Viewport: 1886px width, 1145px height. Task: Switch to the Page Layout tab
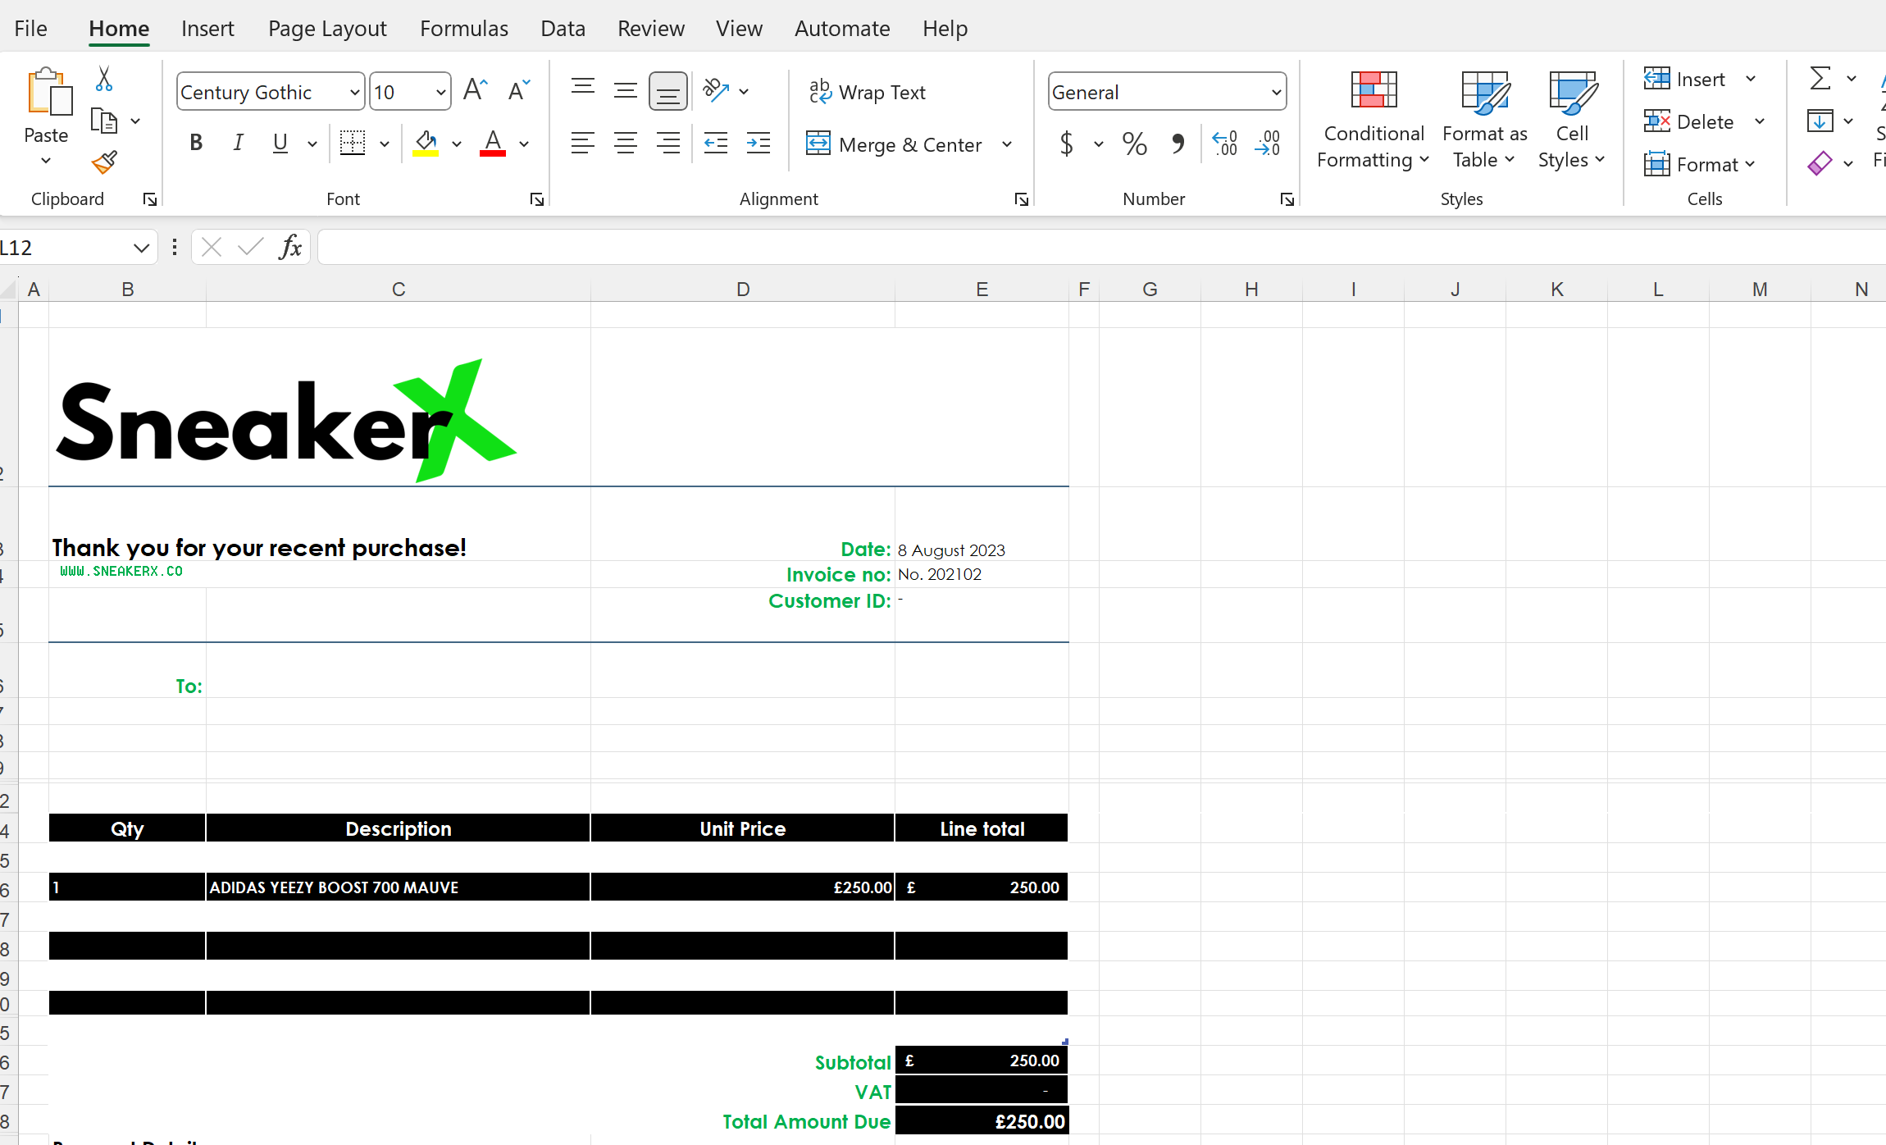[x=327, y=29]
